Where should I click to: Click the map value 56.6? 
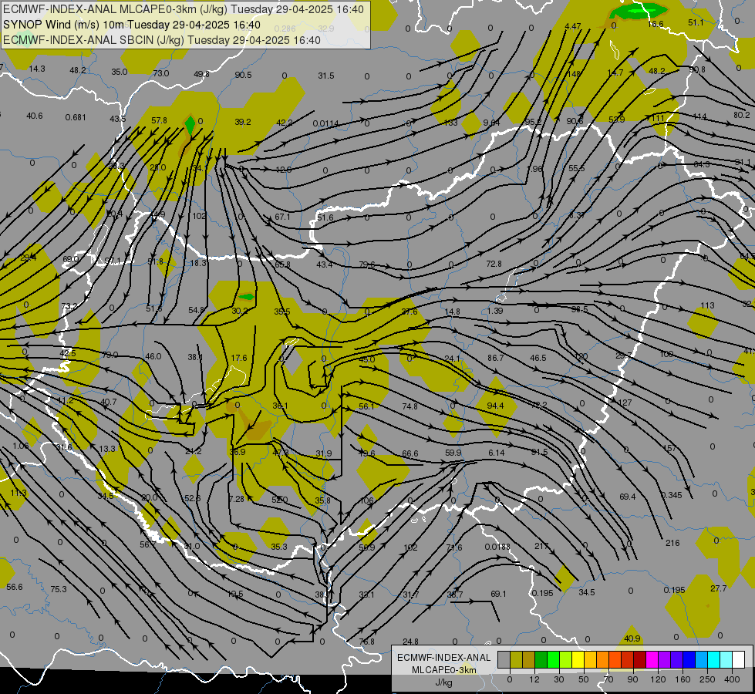[x=15, y=587]
